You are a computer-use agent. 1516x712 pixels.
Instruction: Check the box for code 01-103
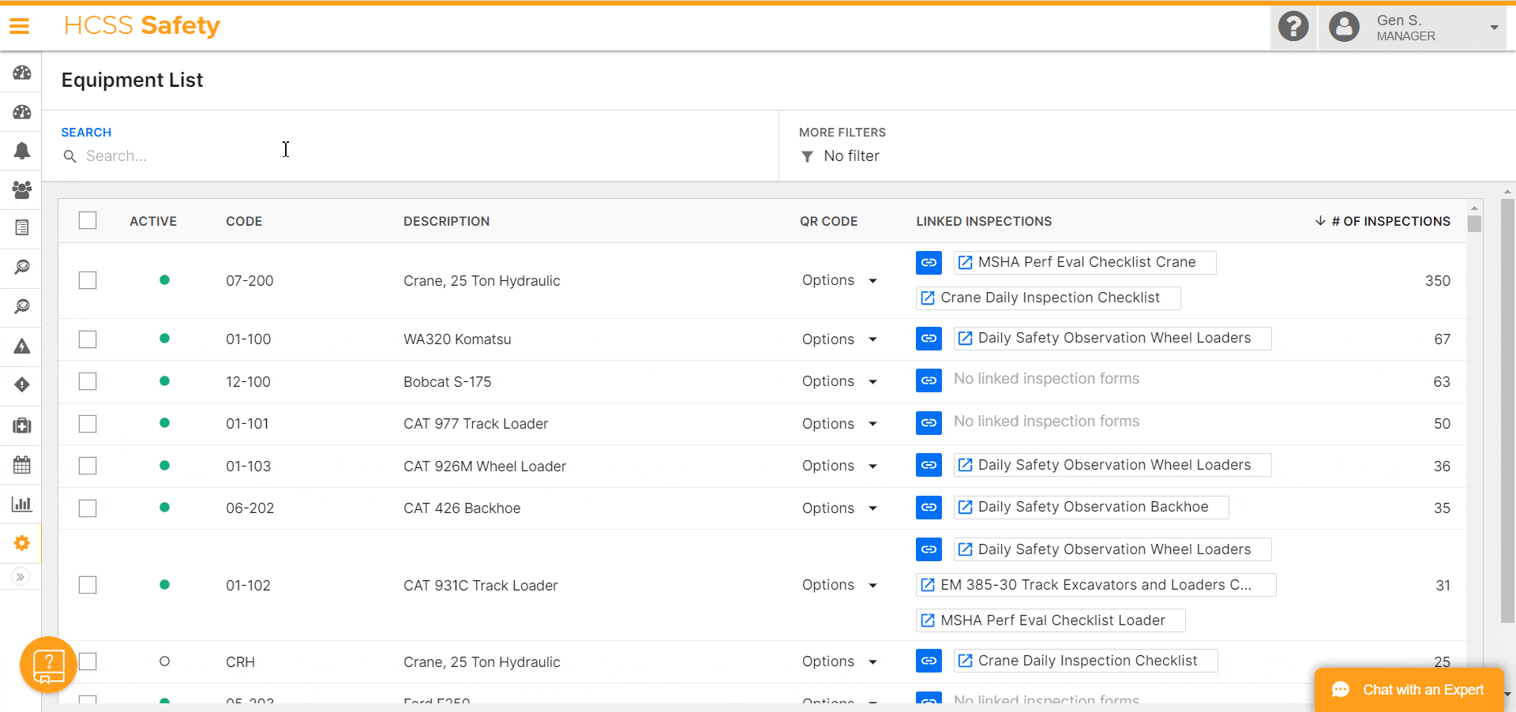88,466
